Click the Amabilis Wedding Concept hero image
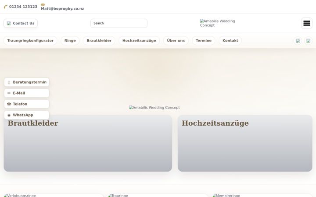316x197 pixels. point(154,108)
